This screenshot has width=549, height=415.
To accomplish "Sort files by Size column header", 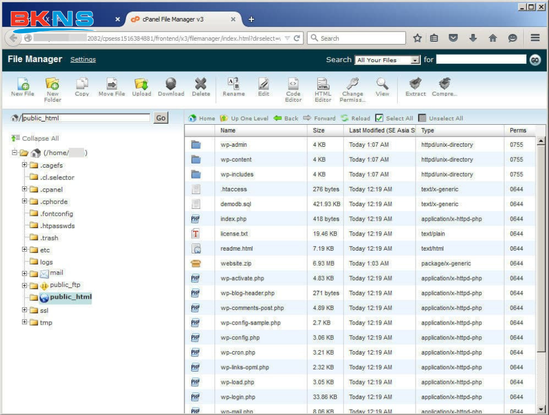I will pyautogui.click(x=318, y=130).
